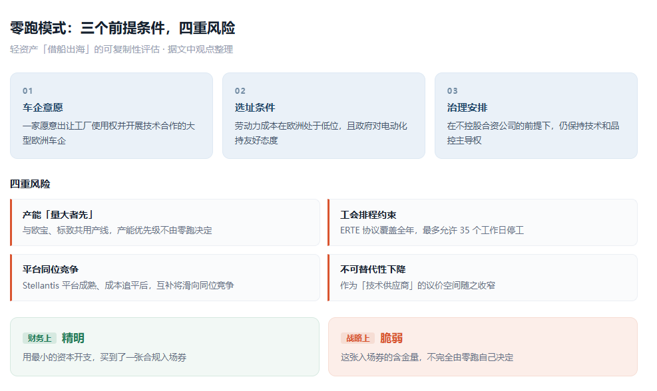Select the 平台同位竞争 risk heading

[x=51, y=269]
